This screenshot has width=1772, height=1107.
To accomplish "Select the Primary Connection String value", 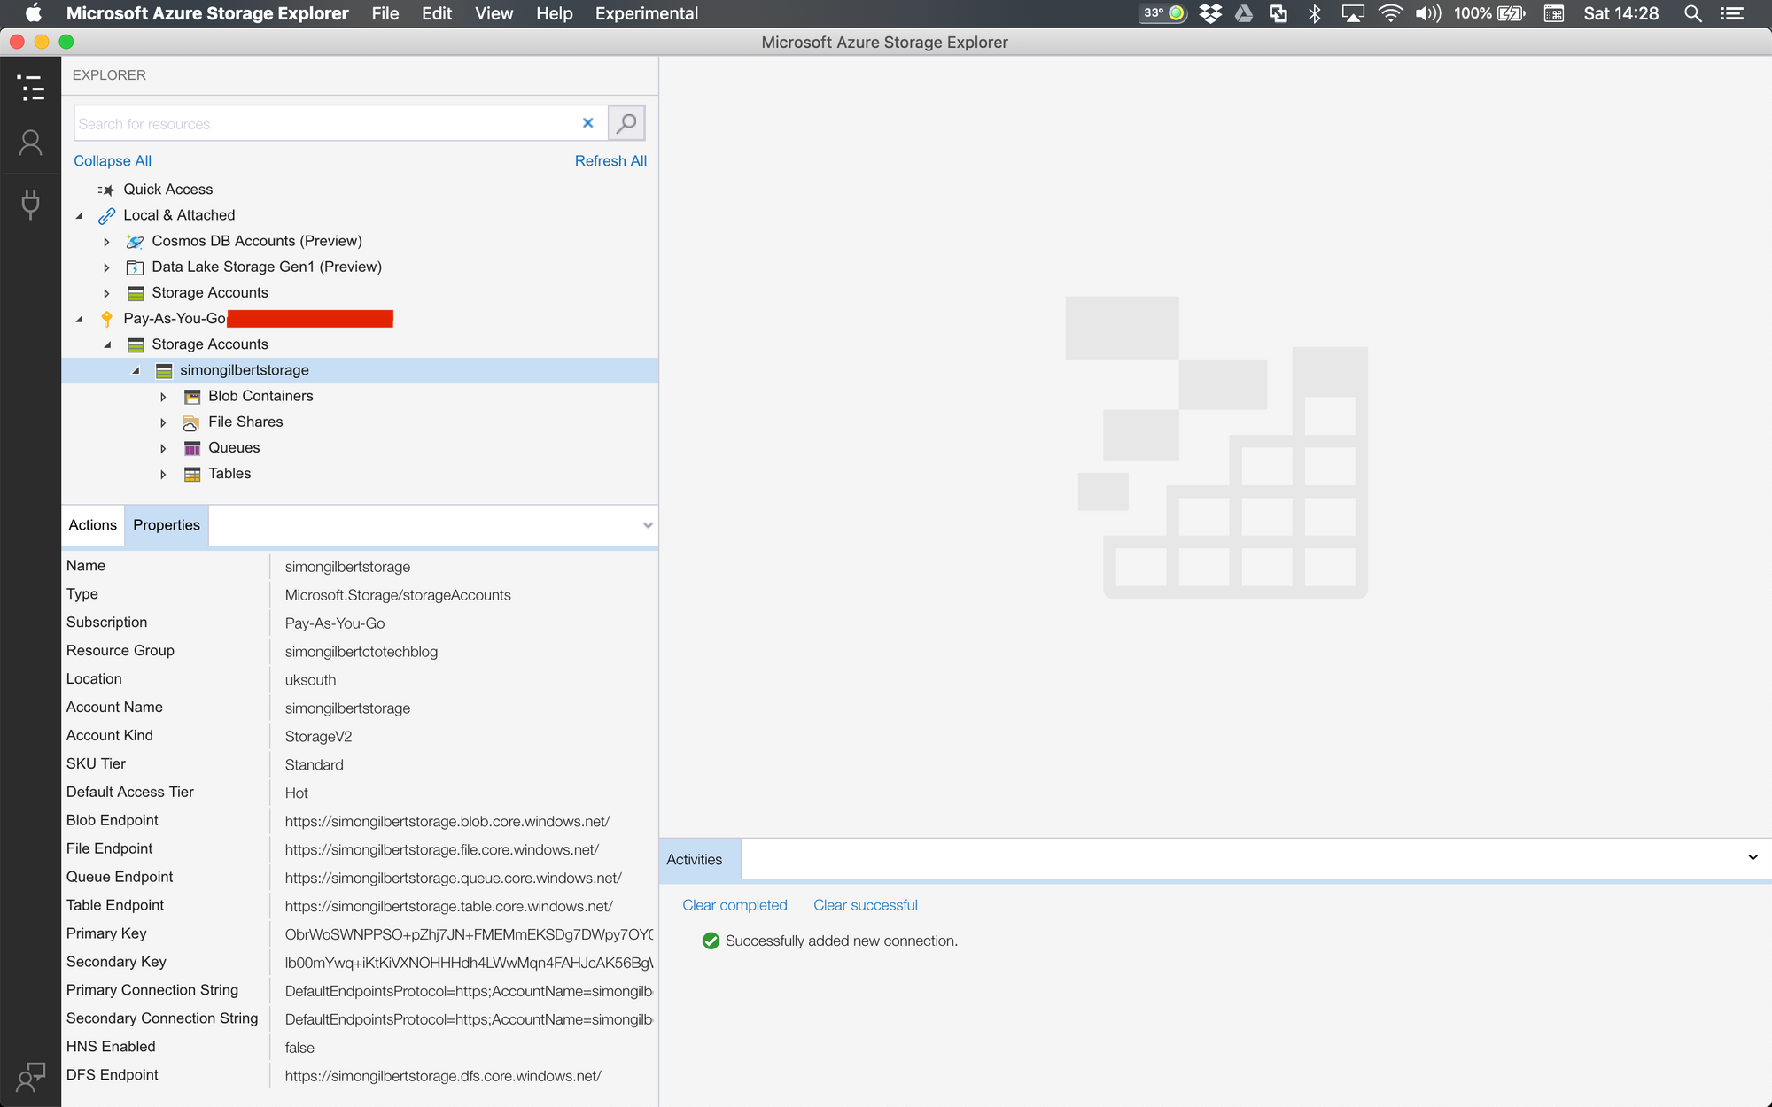I will pyautogui.click(x=469, y=991).
